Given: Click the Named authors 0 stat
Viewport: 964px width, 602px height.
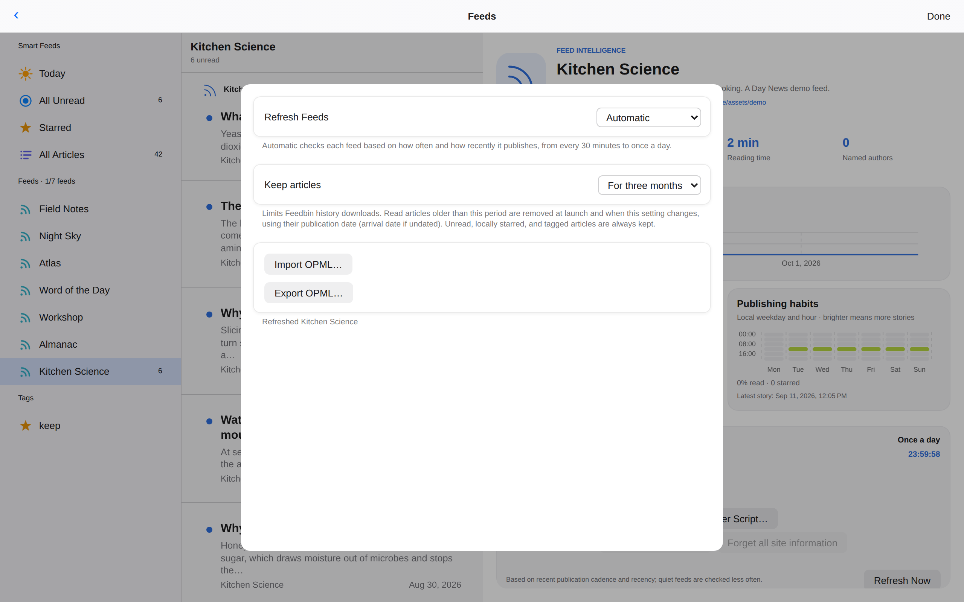Looking at the screenshot, I should pos(867,149).
